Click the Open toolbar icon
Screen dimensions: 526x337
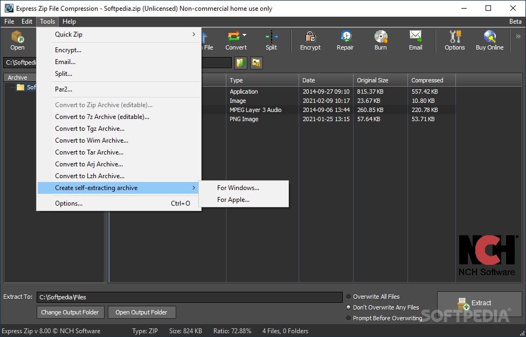17,40
